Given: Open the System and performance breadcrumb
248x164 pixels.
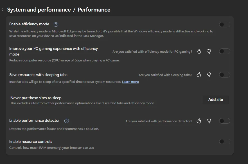Looking at the screenshot, I should [39, 10].
